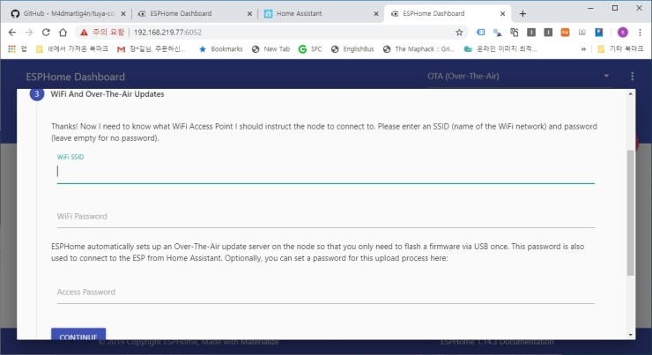Open The Maphack bookmark
Viewport: 652px width, 355px height.
pos(419,49)
